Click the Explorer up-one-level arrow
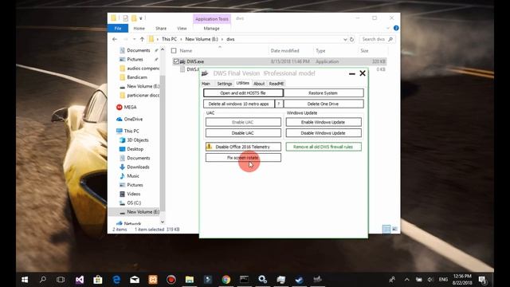 coord(142,39)
